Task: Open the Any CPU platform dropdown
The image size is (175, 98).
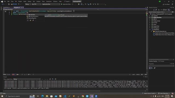Action: coord(36,4)
